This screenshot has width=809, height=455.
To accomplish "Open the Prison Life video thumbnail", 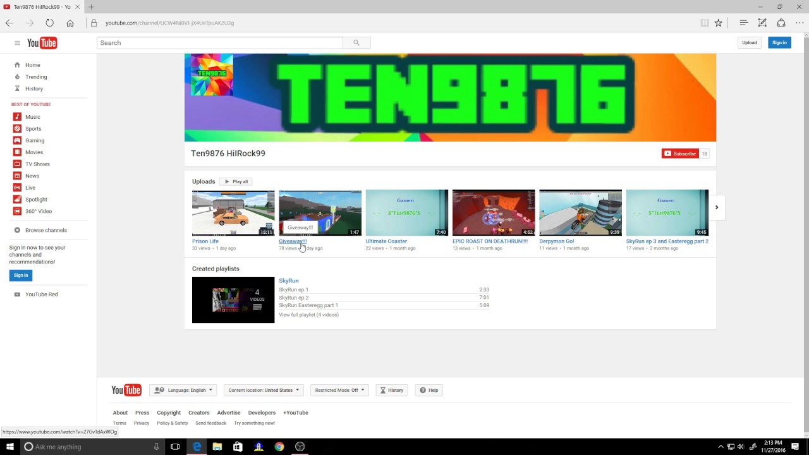I will pyautogui.click(x=233, y=213).
